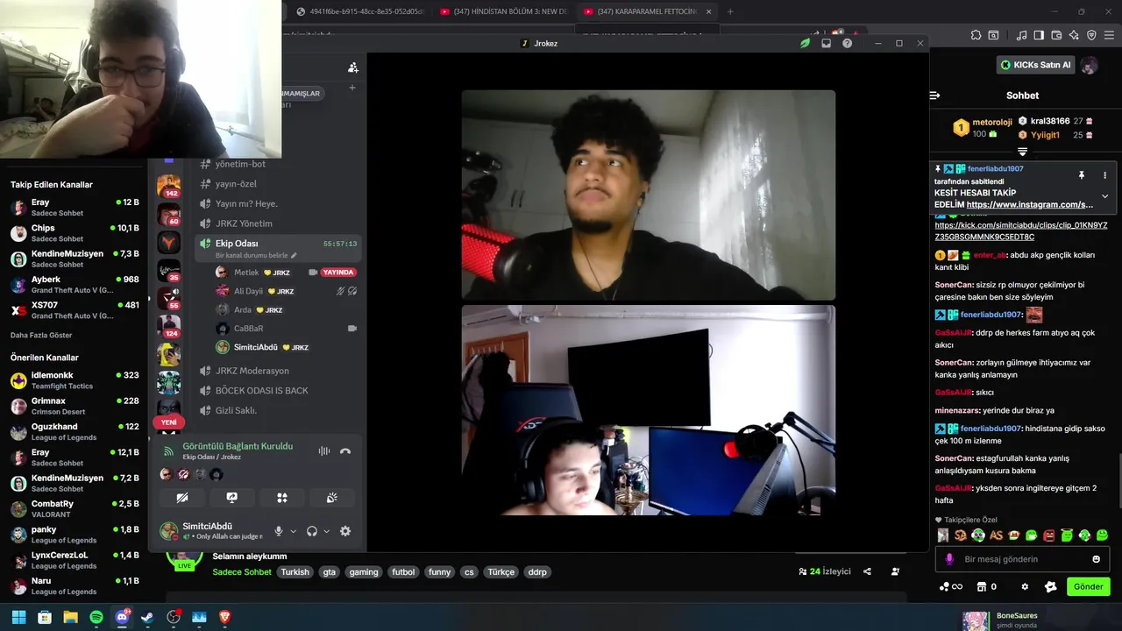Collapse the Kick chat panel arrow

(x=934, y=96)
